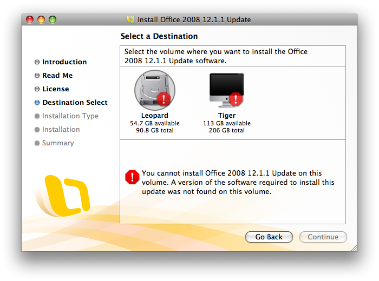Click the error badge on Leopard drive

[164, 99]
